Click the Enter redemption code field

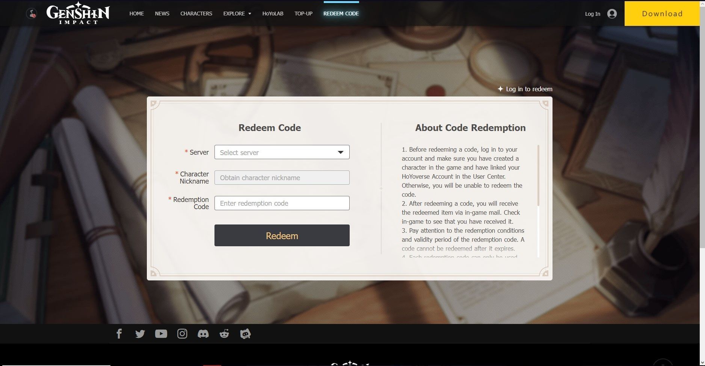tap(282, 203)
